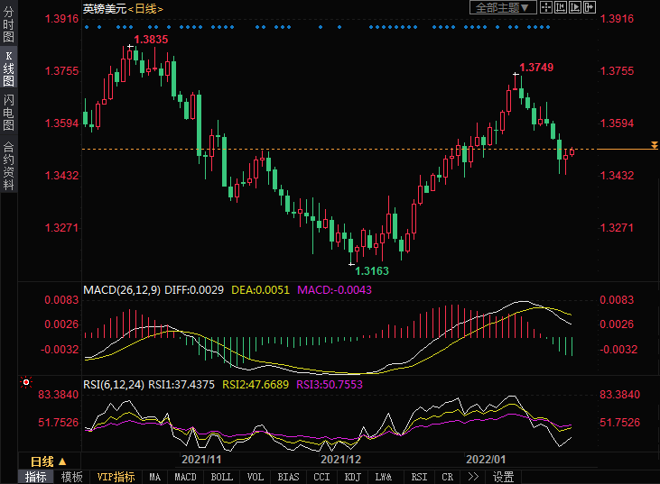660x484 pixels.
Task: Click the yellow price arrow marker on right axis
Action: [655, 145]
